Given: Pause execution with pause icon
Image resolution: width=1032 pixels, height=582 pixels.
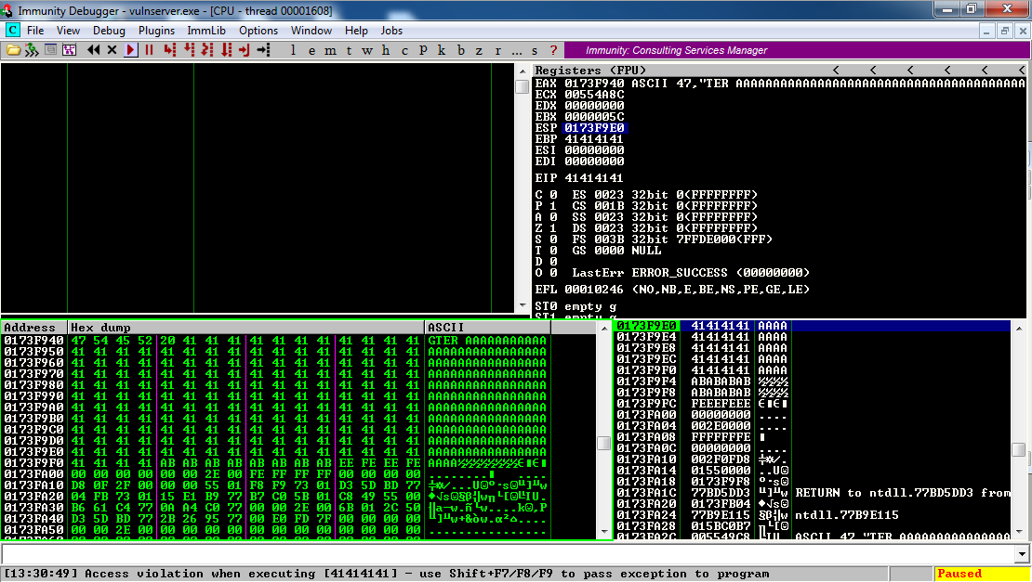Looking at the screenshot, I should tap(150, 50).
